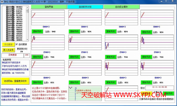177x106 pixels.
Task: Click the green statistics chart at bottom
Action: (85, 93)
